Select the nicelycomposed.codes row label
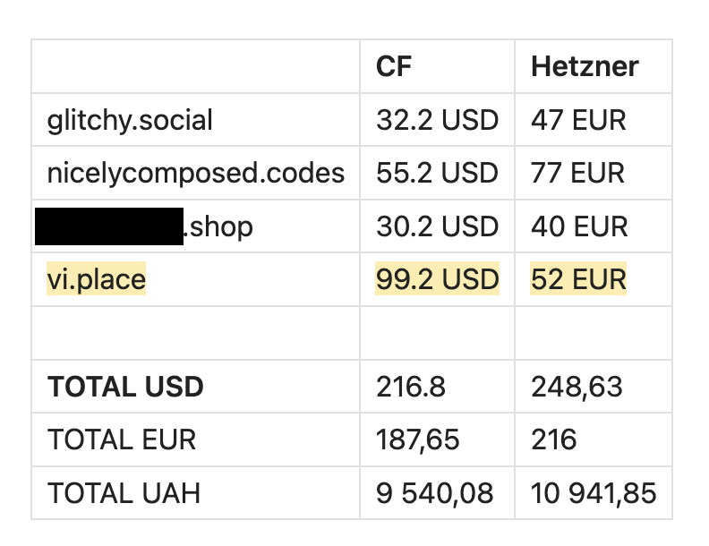This screenshot has width=709, height=546. [195, 173]
